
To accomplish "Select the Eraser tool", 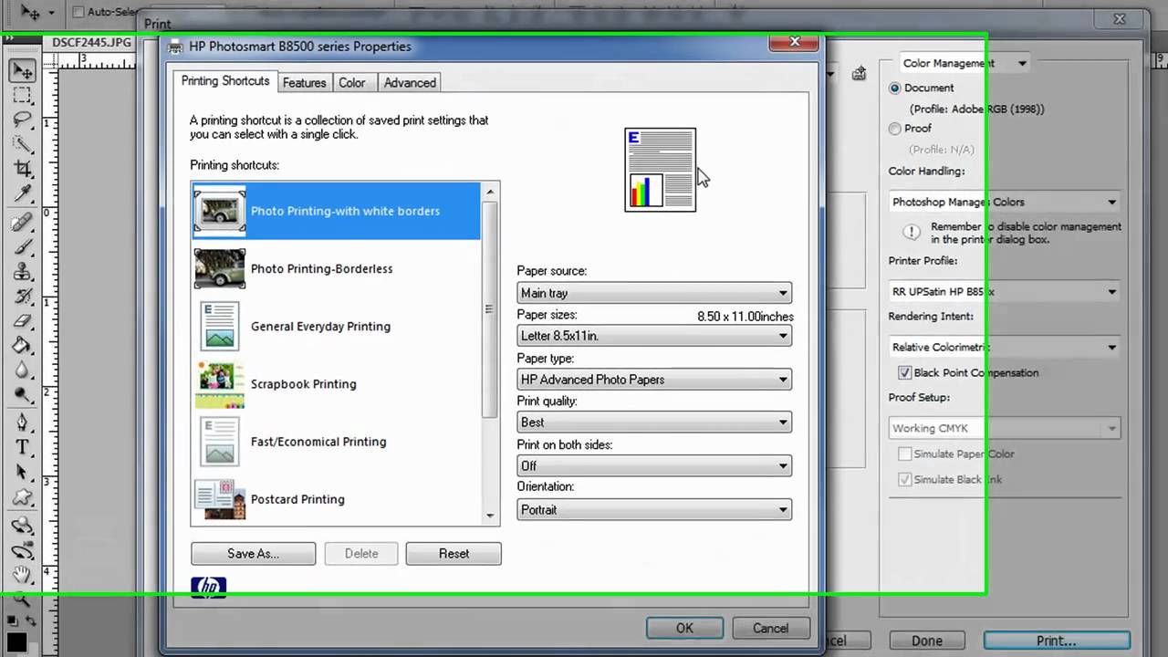I will coord(23,321).
